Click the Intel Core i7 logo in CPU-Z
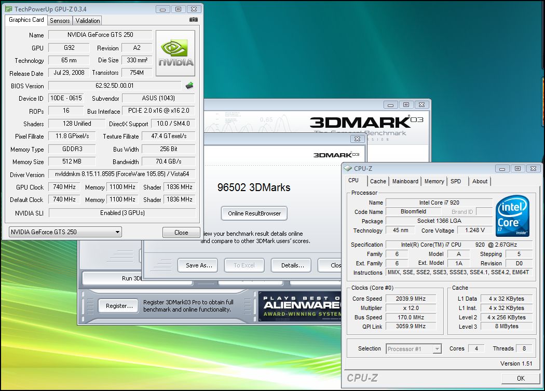This screenshot has width=545, height=391. tap(512, 215)
